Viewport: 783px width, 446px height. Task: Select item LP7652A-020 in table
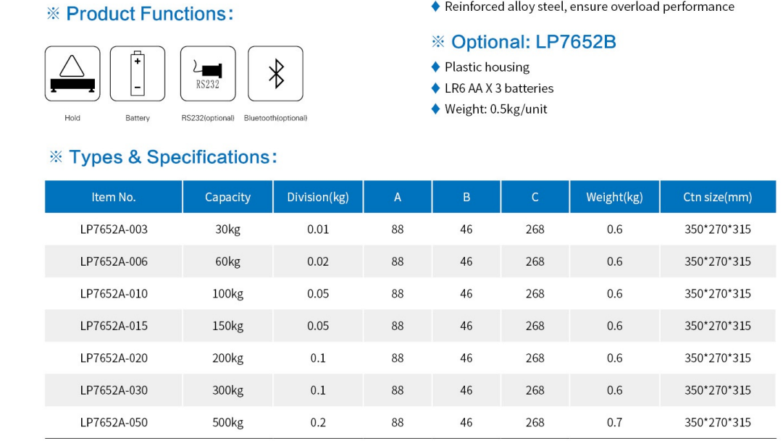pos(114,358)
